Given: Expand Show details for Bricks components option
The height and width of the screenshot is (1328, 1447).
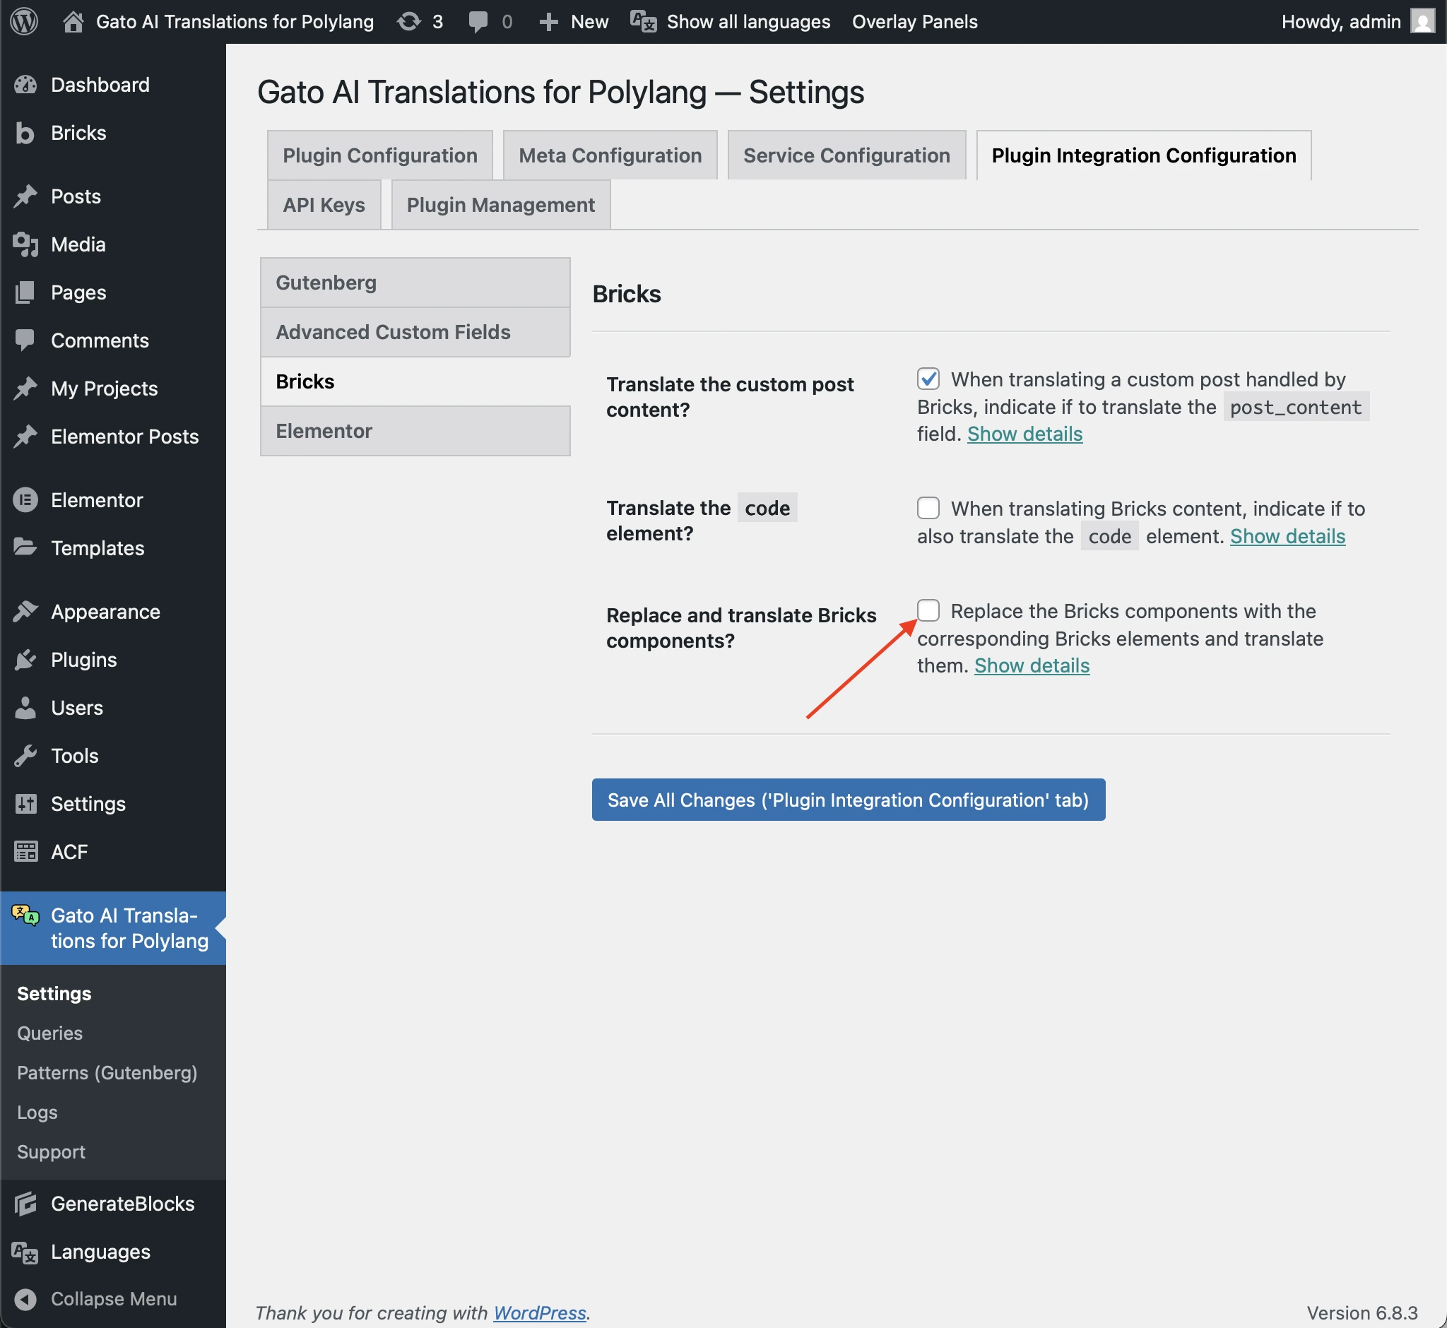Looking at the screenshot, I should pyautogui.click(x=1032, y=665).
